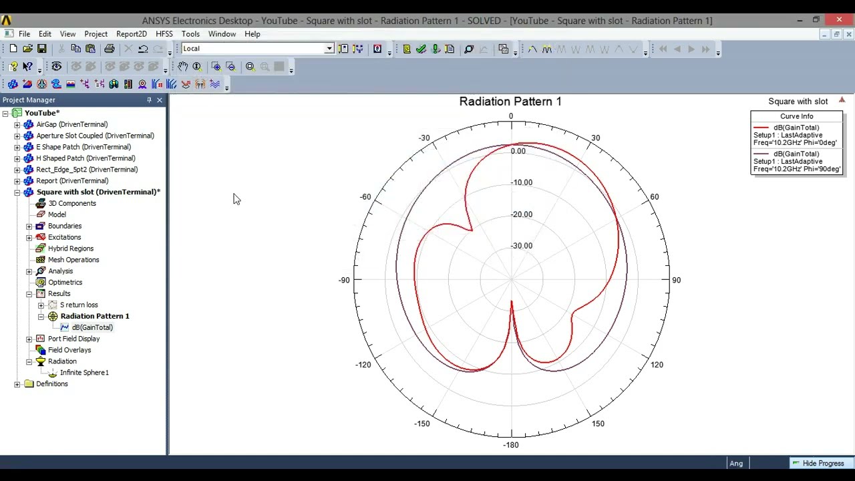Save the project using the floppy disk icon
The width and height of the screenshot is (855, 481).
coord(41,49)
